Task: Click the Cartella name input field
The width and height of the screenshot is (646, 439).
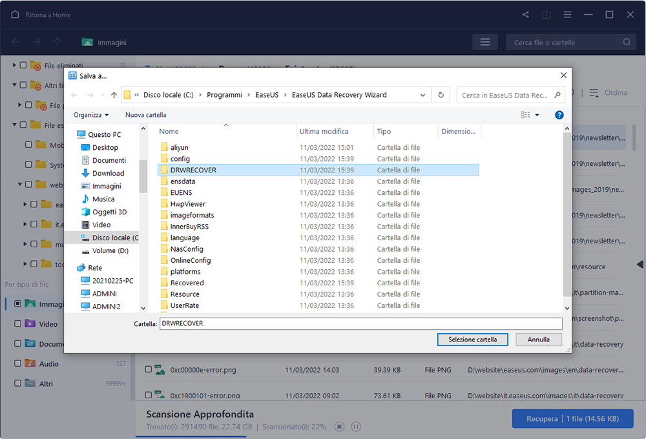Action: point(361,323)
